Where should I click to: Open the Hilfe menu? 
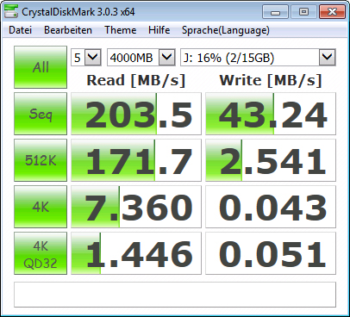tap(159, 30)
